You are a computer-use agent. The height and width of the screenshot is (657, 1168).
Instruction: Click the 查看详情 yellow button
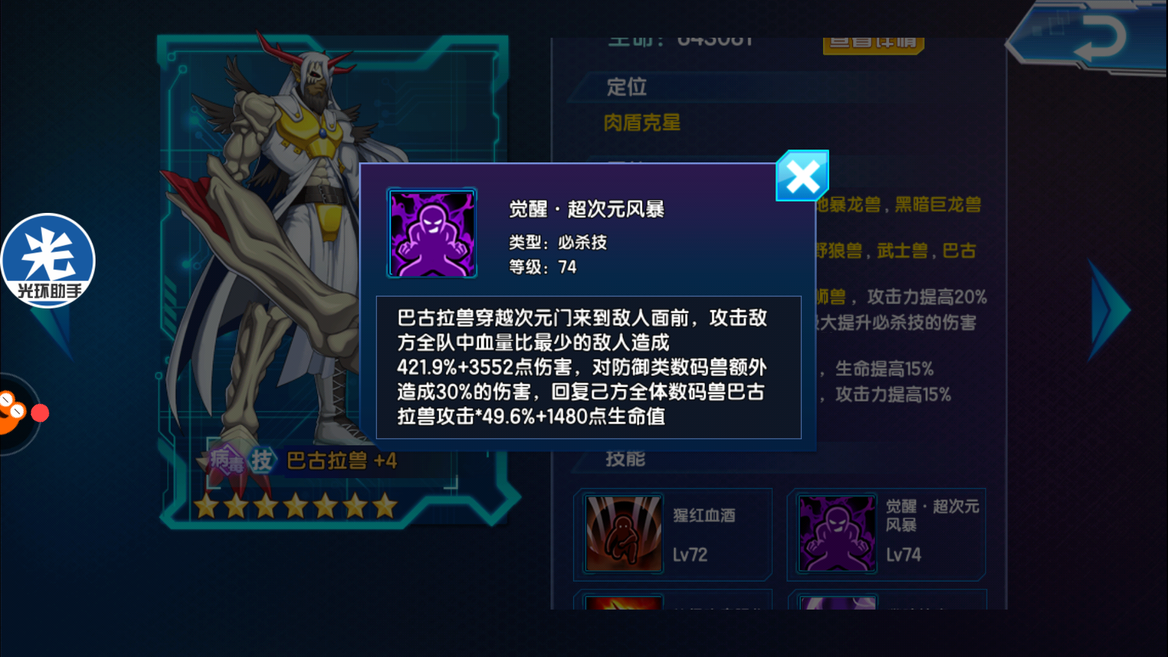(874, 43)
